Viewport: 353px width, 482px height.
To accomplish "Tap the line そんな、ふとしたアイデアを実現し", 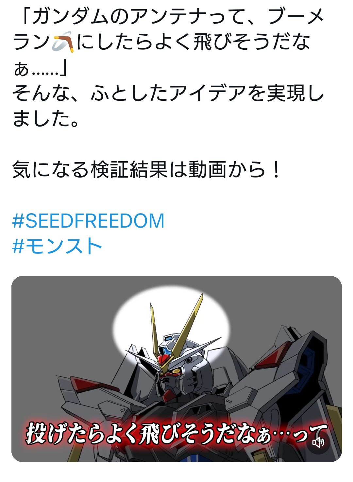I will (168, 93).
